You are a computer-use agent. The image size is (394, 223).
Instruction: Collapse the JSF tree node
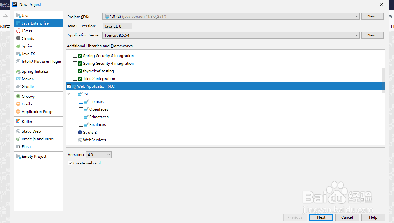[x=69, y=94]
